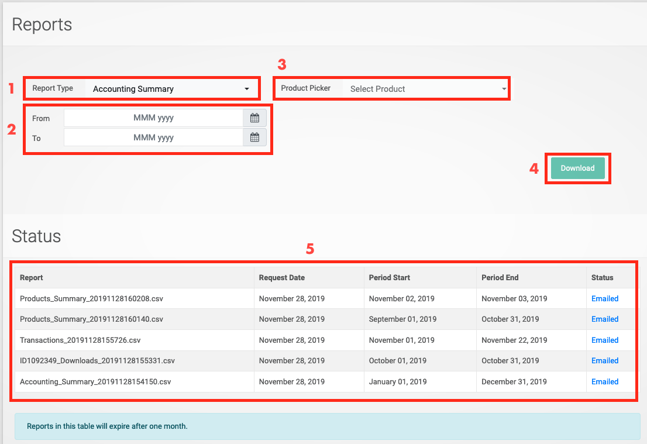Screen dimensions: 647x444
Task: Open Emailed status for Products_Summary_20191128160140.csv
Action: coord(604,319)
